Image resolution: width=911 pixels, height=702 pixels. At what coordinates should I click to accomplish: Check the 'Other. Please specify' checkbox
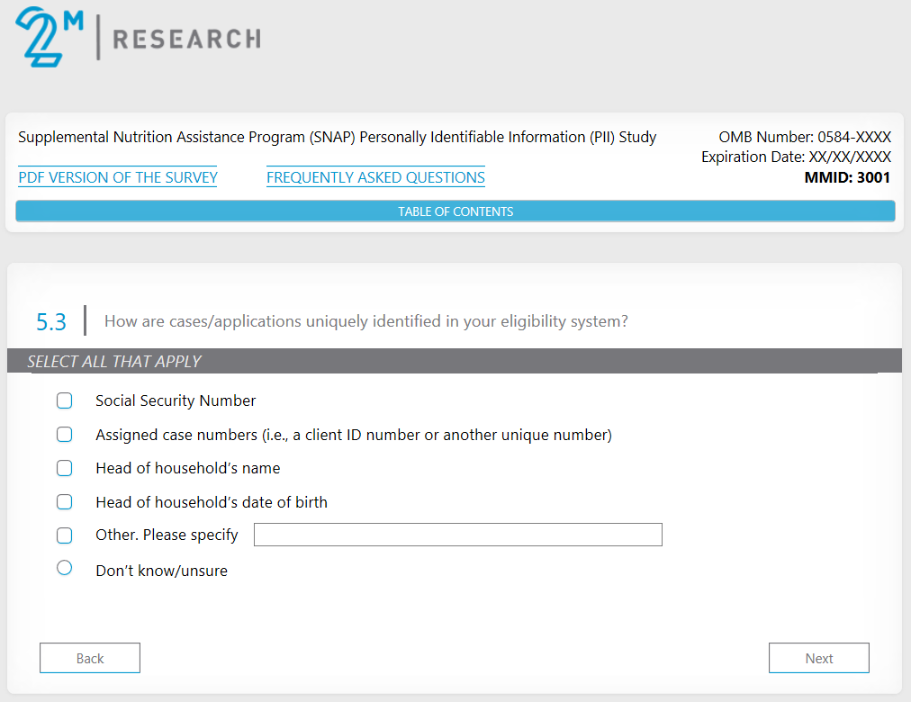click(64, 535)
